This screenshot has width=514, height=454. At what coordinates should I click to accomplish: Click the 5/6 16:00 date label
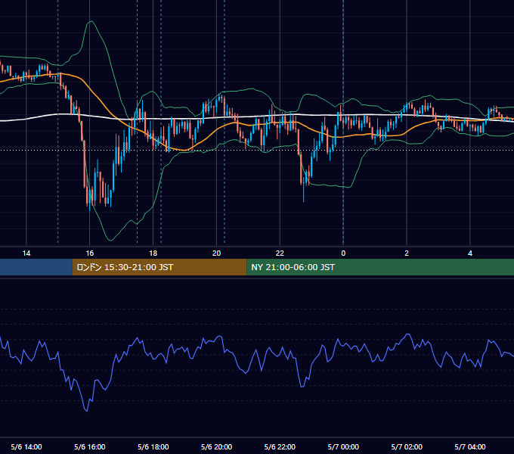(89, 446)
